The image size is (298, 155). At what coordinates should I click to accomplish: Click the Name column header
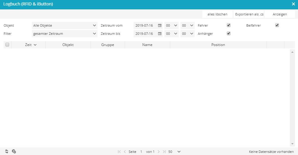(147, 45)
